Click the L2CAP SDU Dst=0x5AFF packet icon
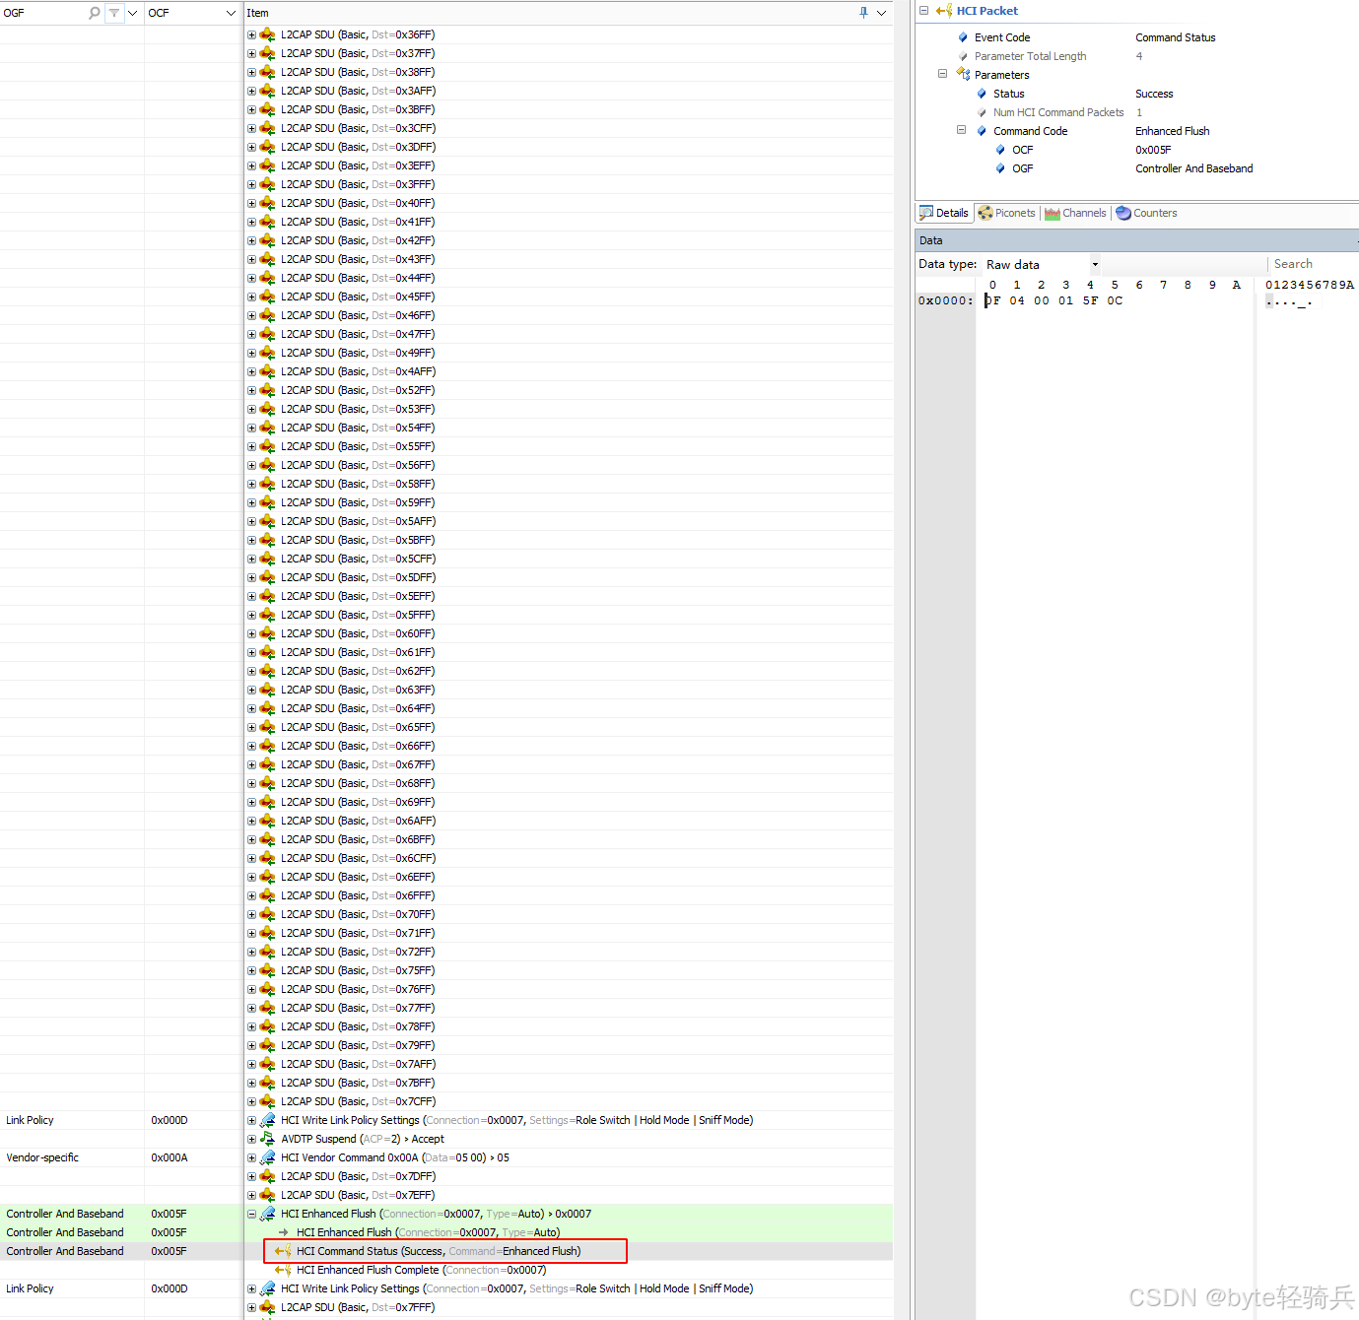This screenshot has width=1359, height=1320. (267, 521)
